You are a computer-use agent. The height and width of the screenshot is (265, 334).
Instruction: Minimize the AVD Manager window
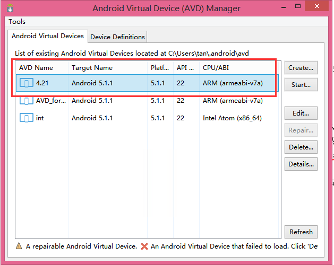coord(284,7)
